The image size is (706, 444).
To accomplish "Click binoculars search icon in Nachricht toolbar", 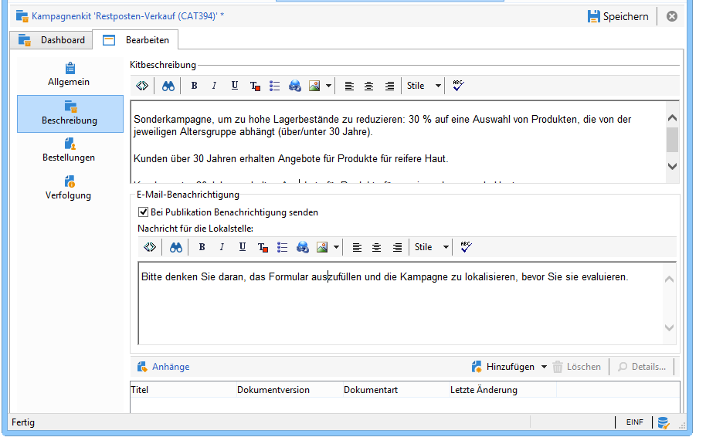I will point(176,247).
